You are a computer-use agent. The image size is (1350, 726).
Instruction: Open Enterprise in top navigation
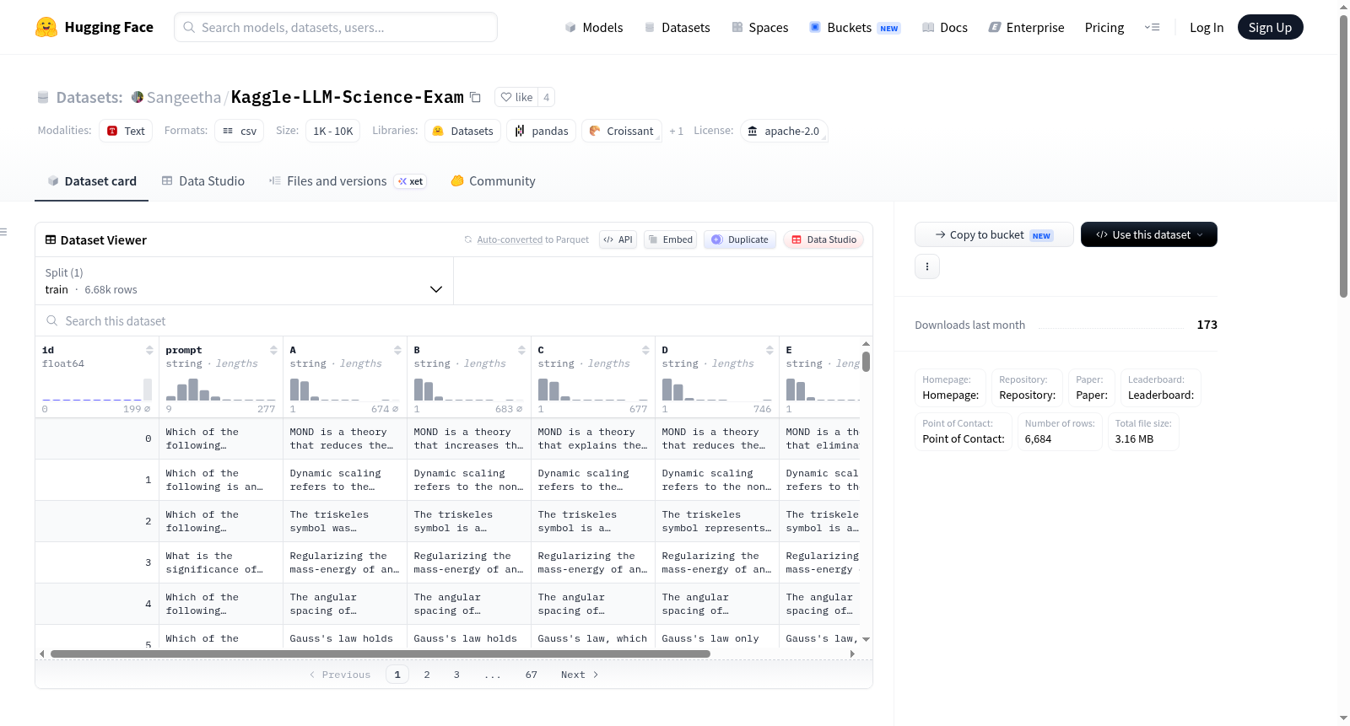1026,27
